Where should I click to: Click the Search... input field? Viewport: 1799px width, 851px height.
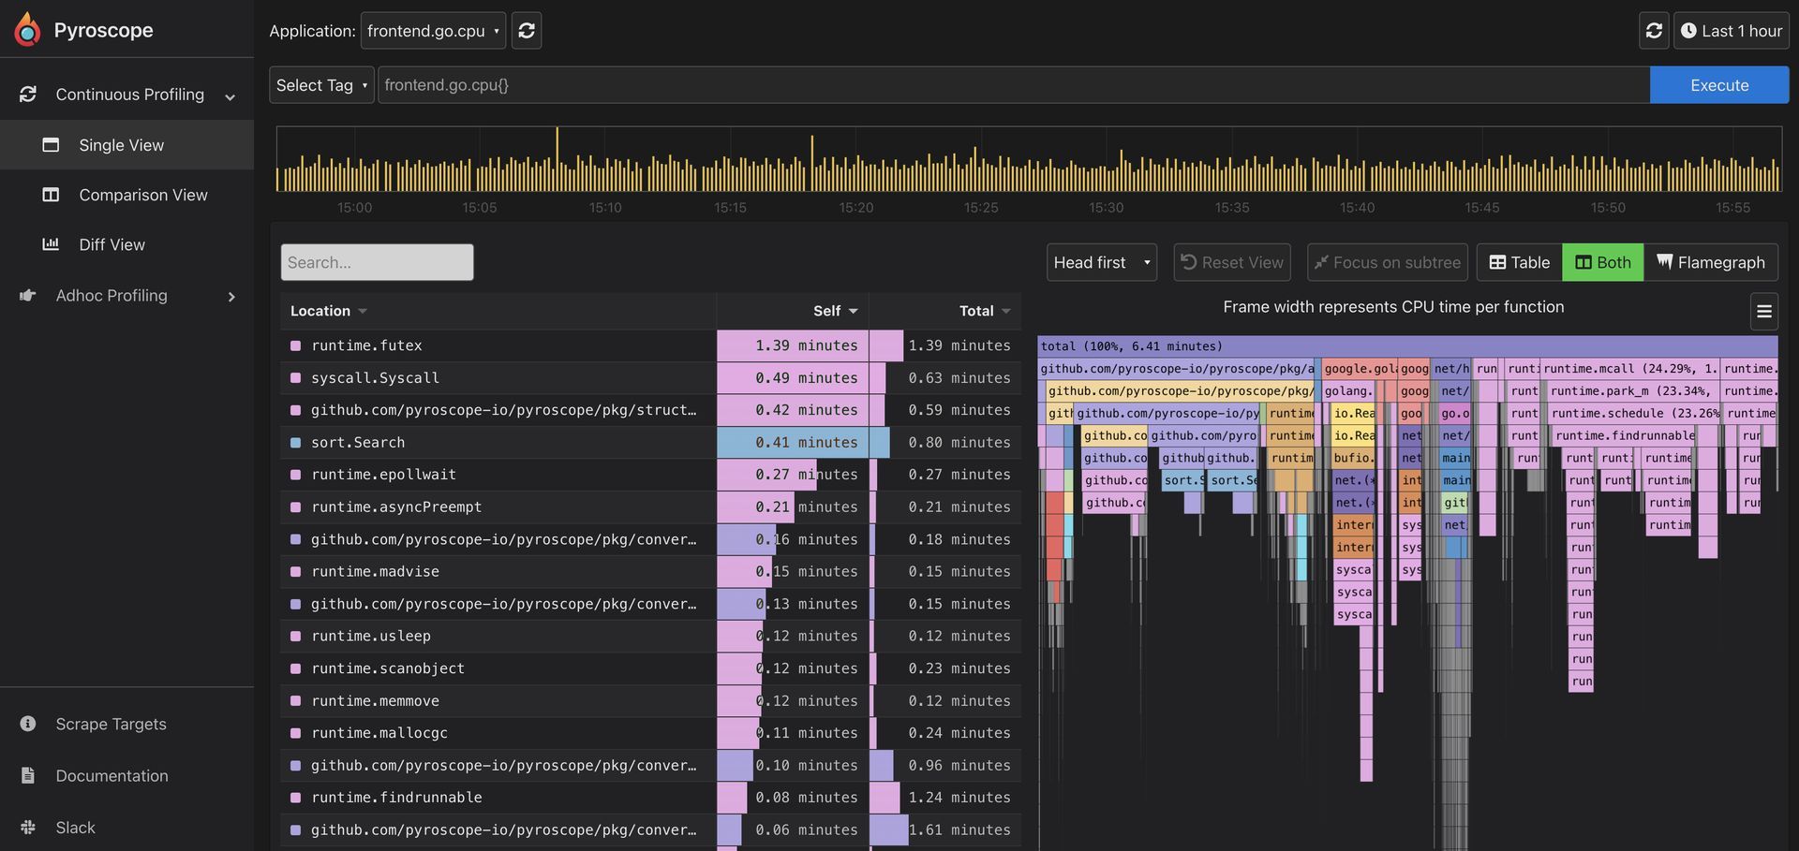point(377,262)
